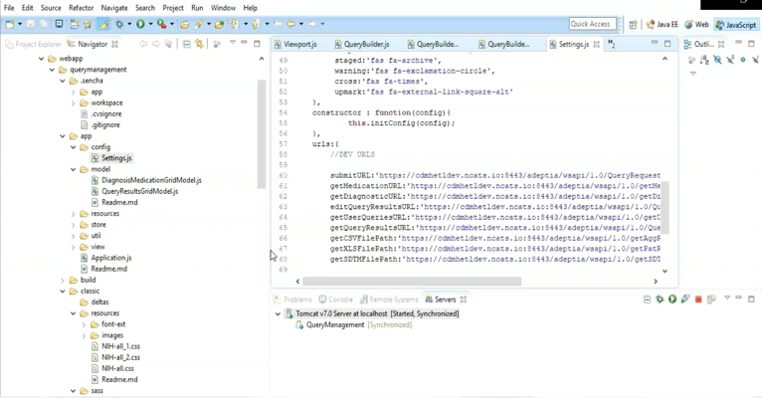Click the Back navigation arrow in the main toolbar

pyautogui.click(x=290, y=24)
